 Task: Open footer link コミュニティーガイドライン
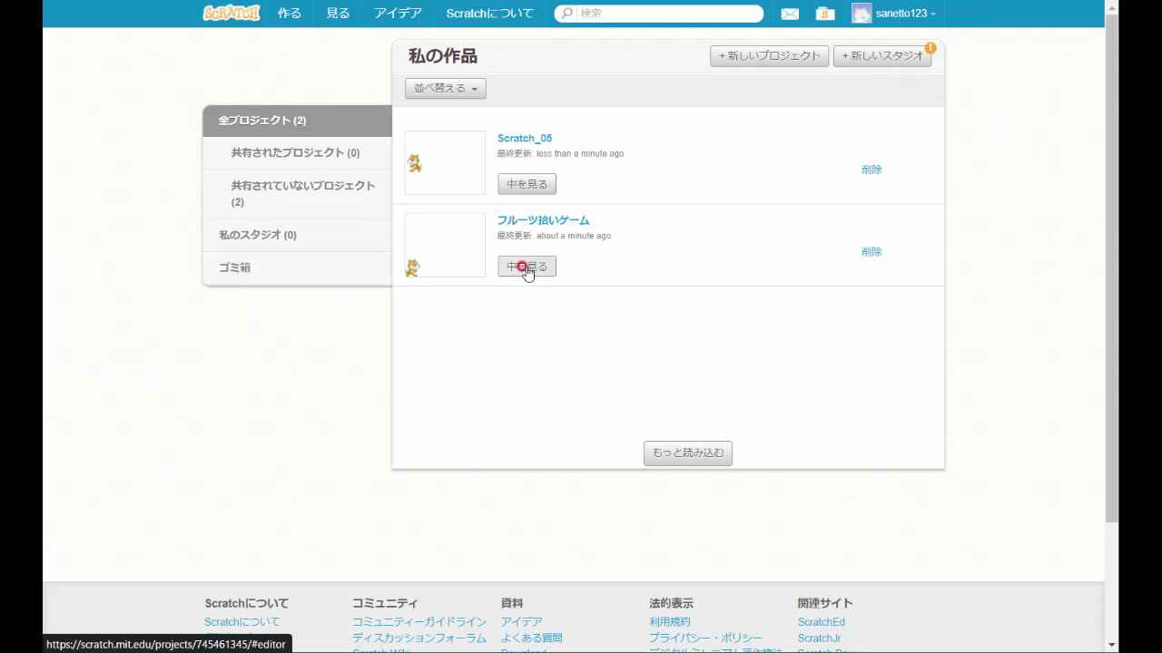(x=419, y=622)
